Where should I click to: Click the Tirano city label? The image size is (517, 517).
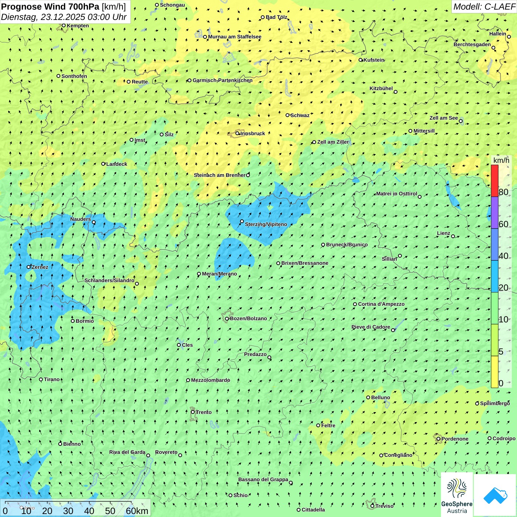[x=52, y=379]
